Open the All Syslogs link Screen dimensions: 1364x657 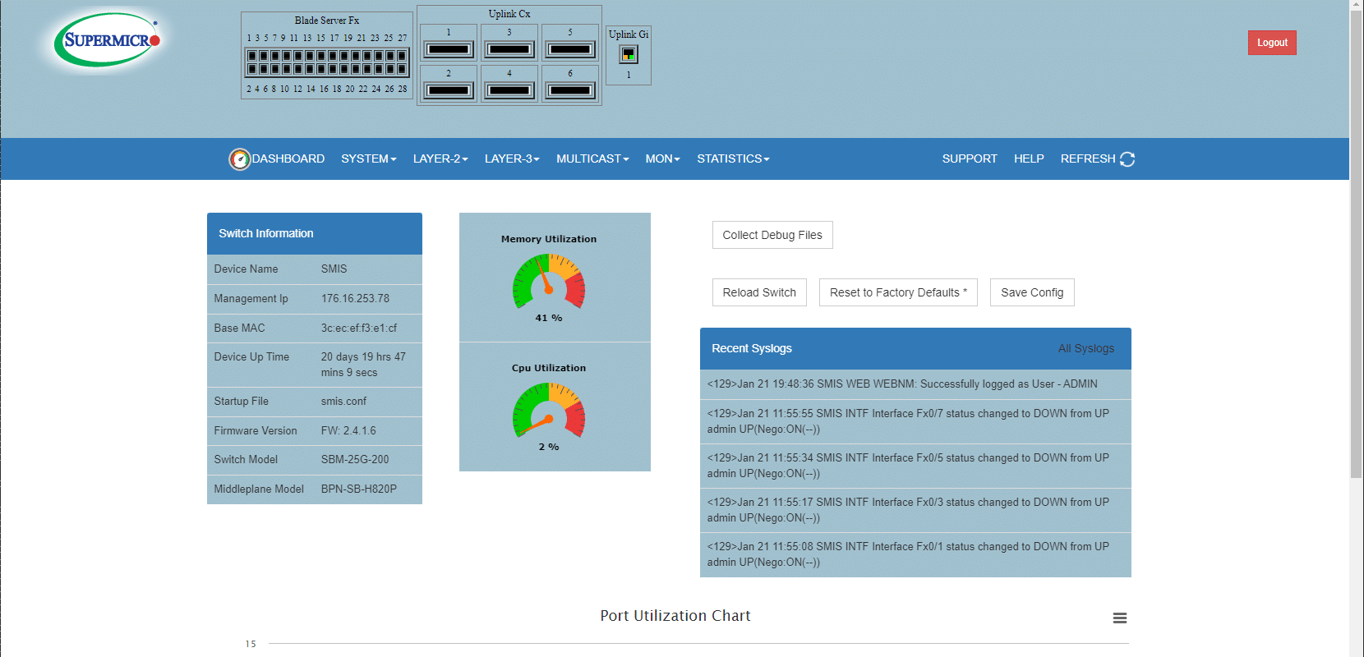point(1086,348)
